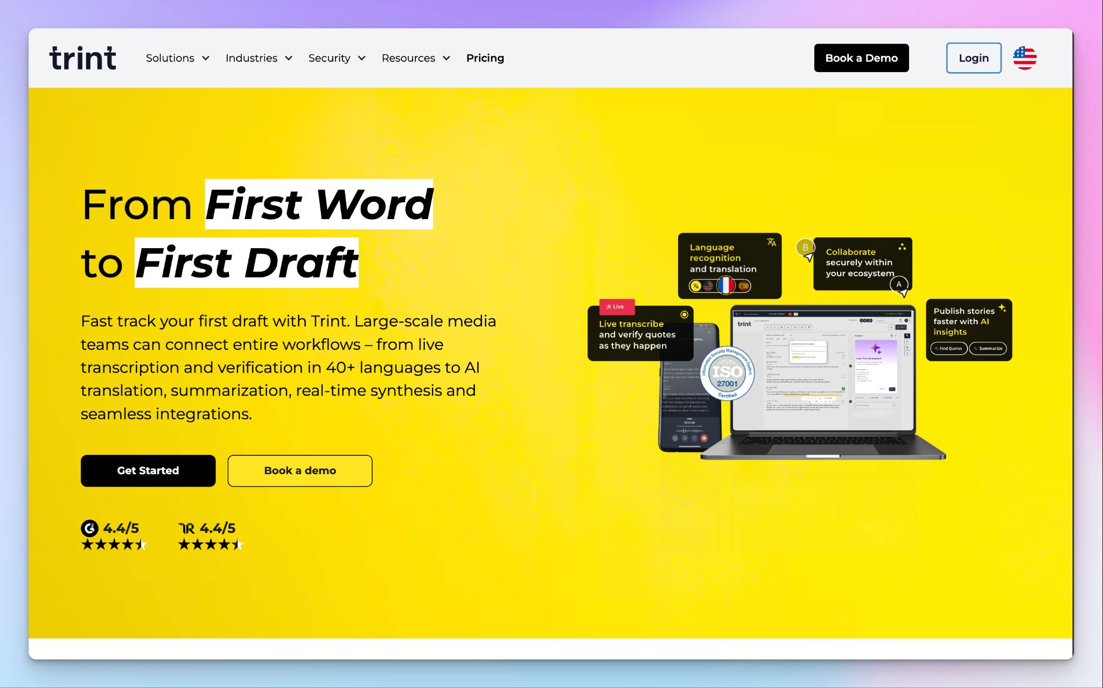This screenshot has width=1103, height=688.
Task: Click the Solutions chevron arrow
Action: [x=206, y=58]
